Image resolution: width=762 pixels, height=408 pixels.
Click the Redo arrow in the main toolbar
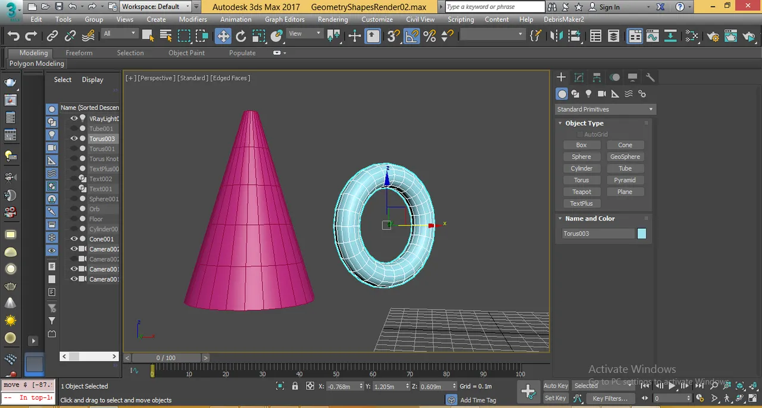click(x=31, y=36)
